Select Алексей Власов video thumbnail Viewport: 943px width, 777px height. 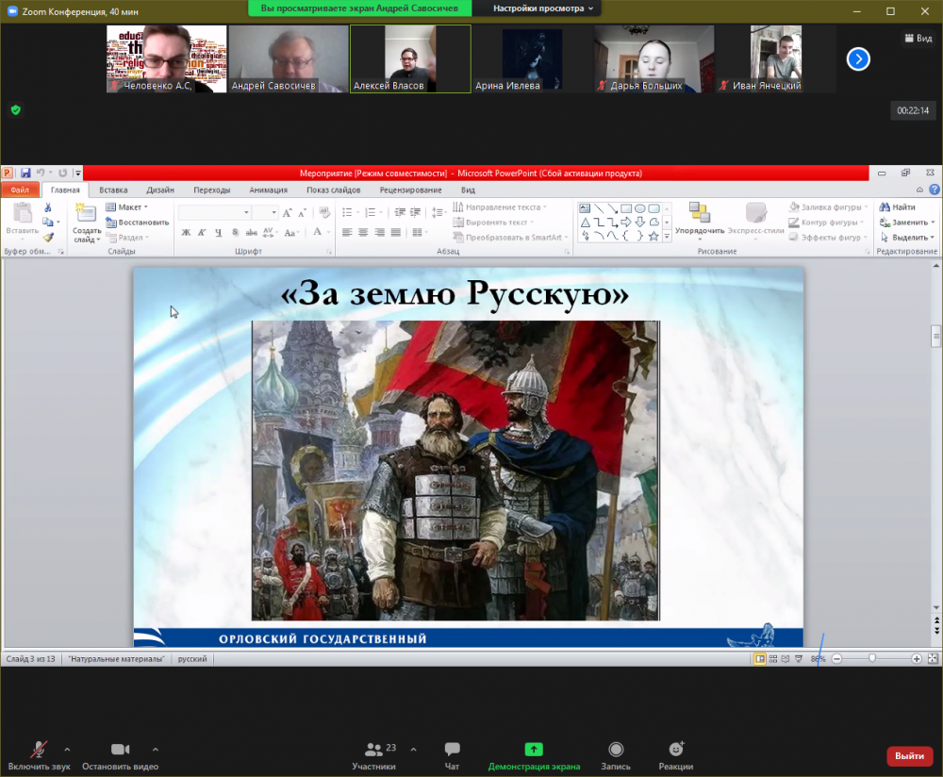click(x=410, y=58)
